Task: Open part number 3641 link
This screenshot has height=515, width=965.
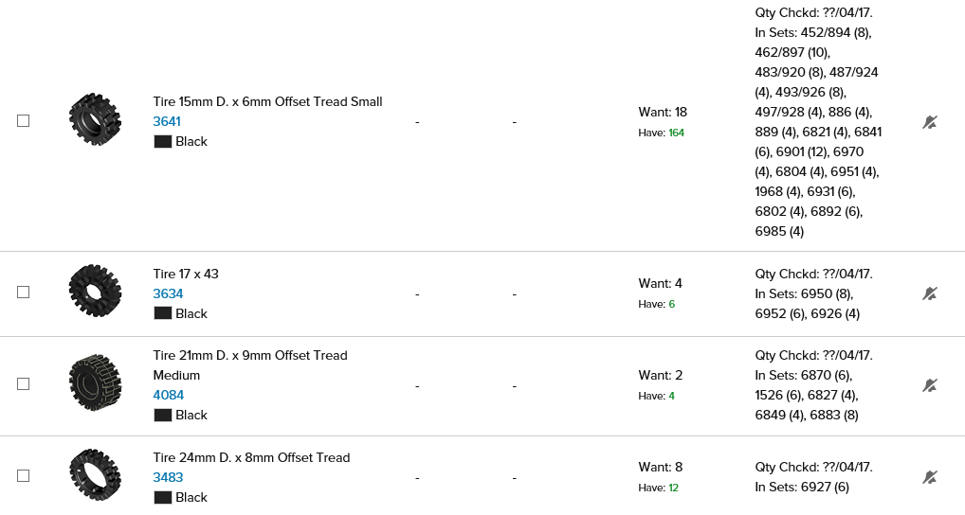Action: (x=167, y=121)
